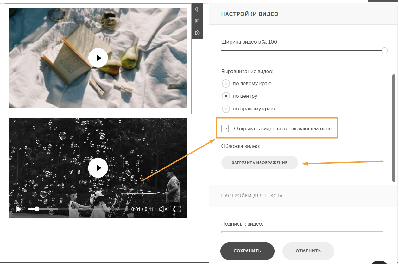Open block settings gear icon

(197, 33)
